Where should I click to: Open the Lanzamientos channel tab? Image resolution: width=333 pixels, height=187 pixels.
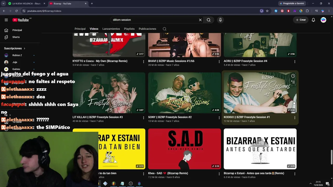point(111,29)
